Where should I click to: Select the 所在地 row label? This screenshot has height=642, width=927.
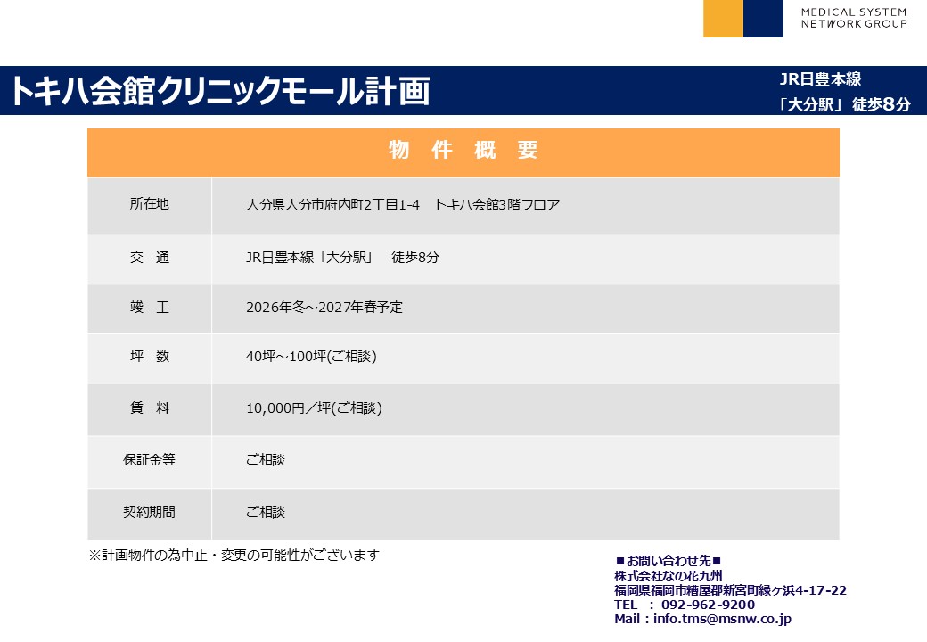point(149,204)
